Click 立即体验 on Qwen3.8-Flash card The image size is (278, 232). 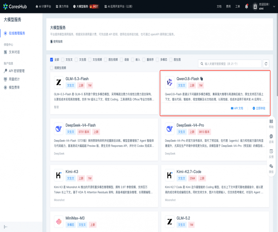point(259,108)
